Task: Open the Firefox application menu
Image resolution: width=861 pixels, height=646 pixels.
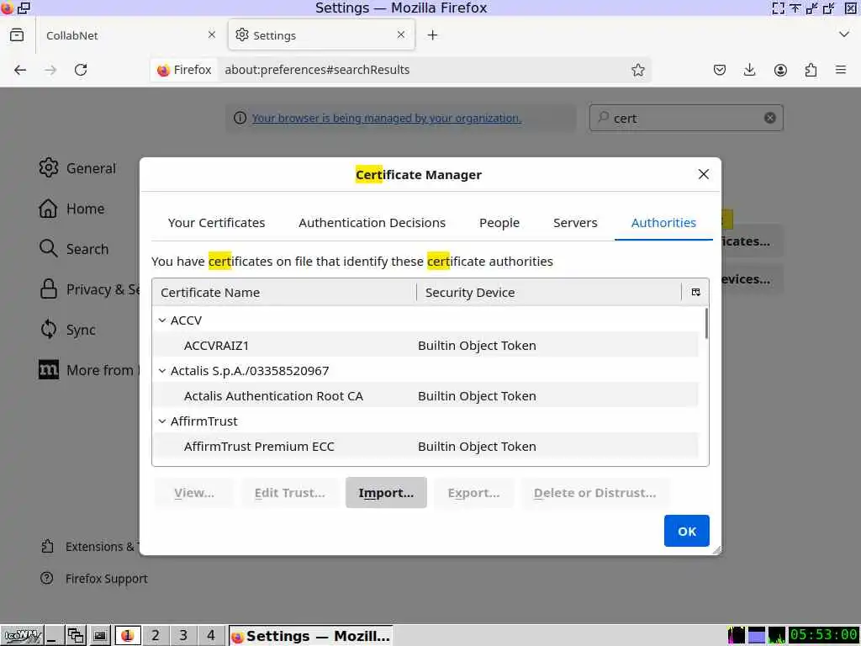Action: point(841,70)
